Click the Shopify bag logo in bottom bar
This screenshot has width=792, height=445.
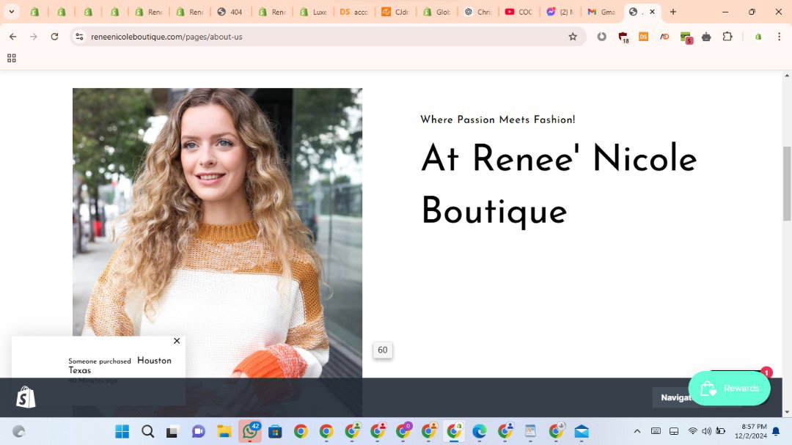(x=26, y=397)
